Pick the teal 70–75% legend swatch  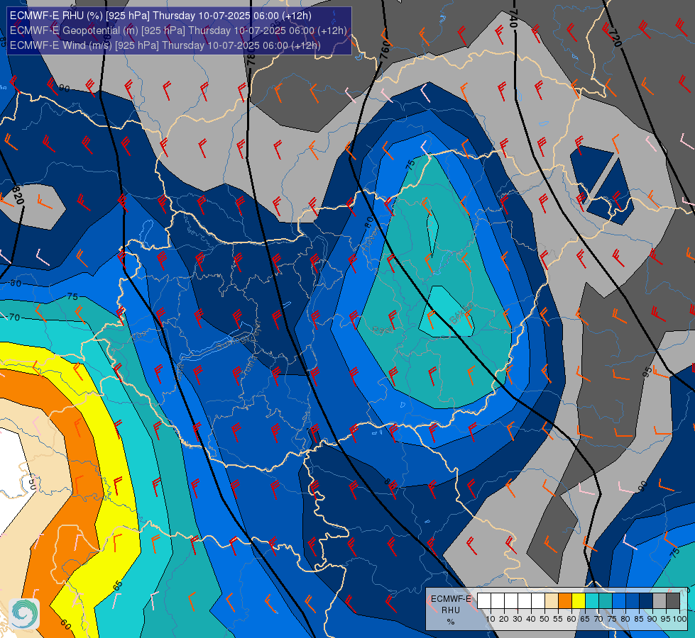coord(606,600)
